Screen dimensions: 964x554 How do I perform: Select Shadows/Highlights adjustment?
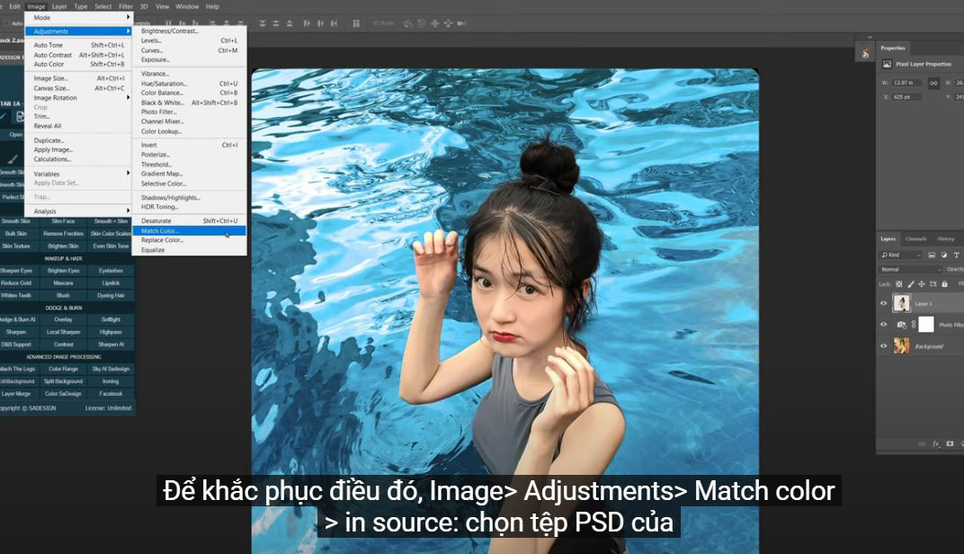tap(190, 198)
